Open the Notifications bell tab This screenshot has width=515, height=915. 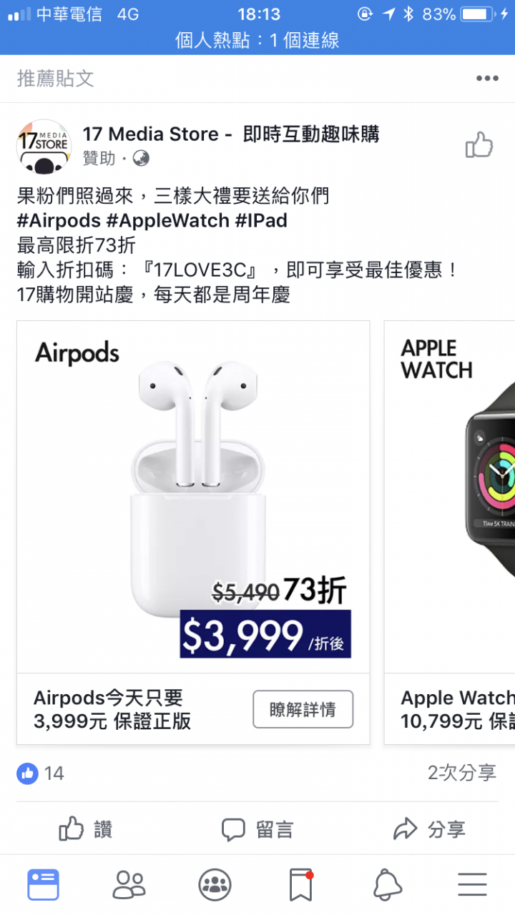coord(387,885)
